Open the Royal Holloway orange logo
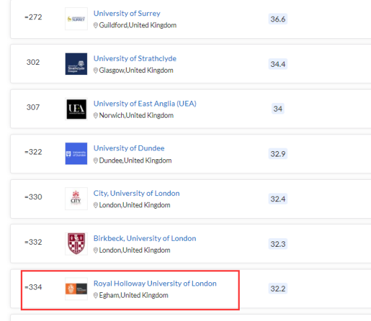Image resolution: width=371 pixels, height=321 pixels. click(x=76, y=289)
